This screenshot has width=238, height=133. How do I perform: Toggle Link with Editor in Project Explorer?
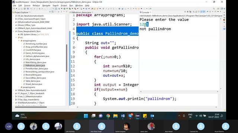point(53,11)
